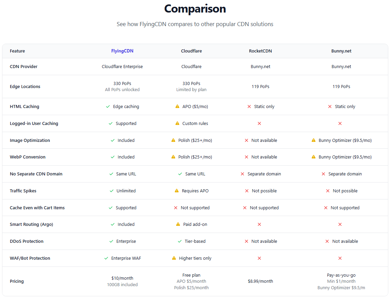This screenshot has width=391, height=299.
Task: Click the Free plan pricing text for Cloudflare
Action: 191,275
